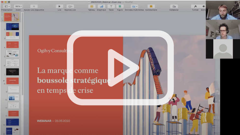The height and width of the screenshot is (135, 240).
Task: Select slide 13 blue thumbnail
Action: [12, 122]
